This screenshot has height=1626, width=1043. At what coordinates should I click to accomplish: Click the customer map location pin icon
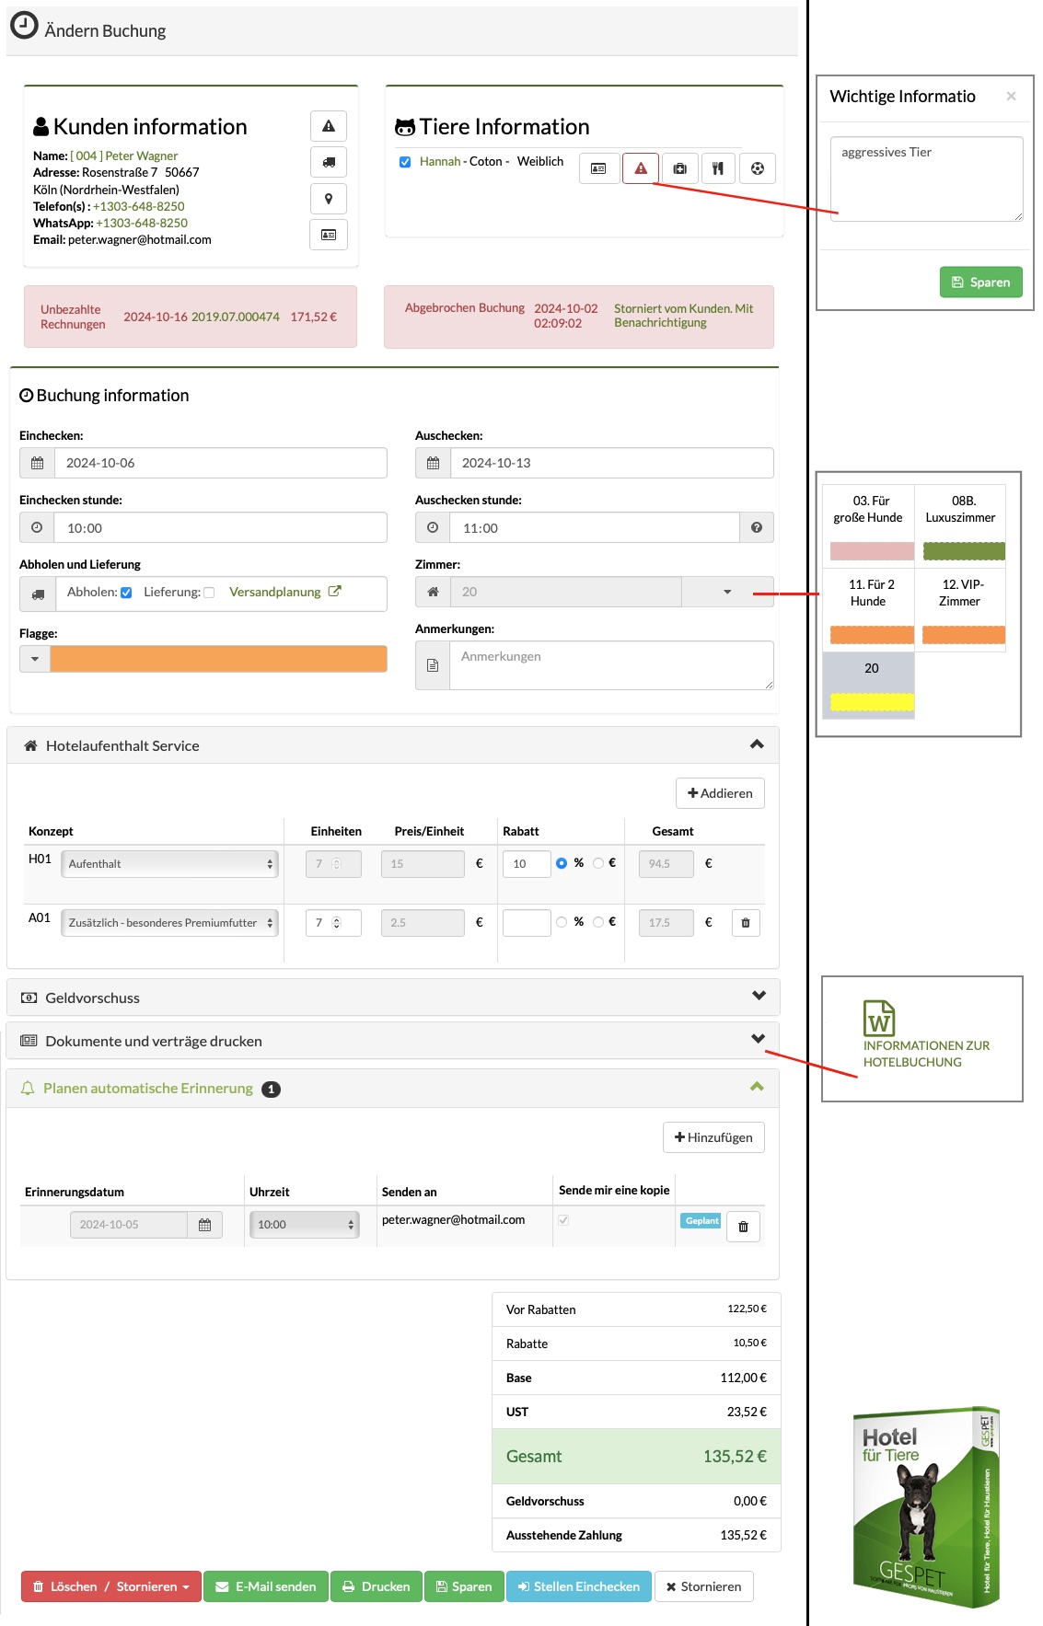329,199
